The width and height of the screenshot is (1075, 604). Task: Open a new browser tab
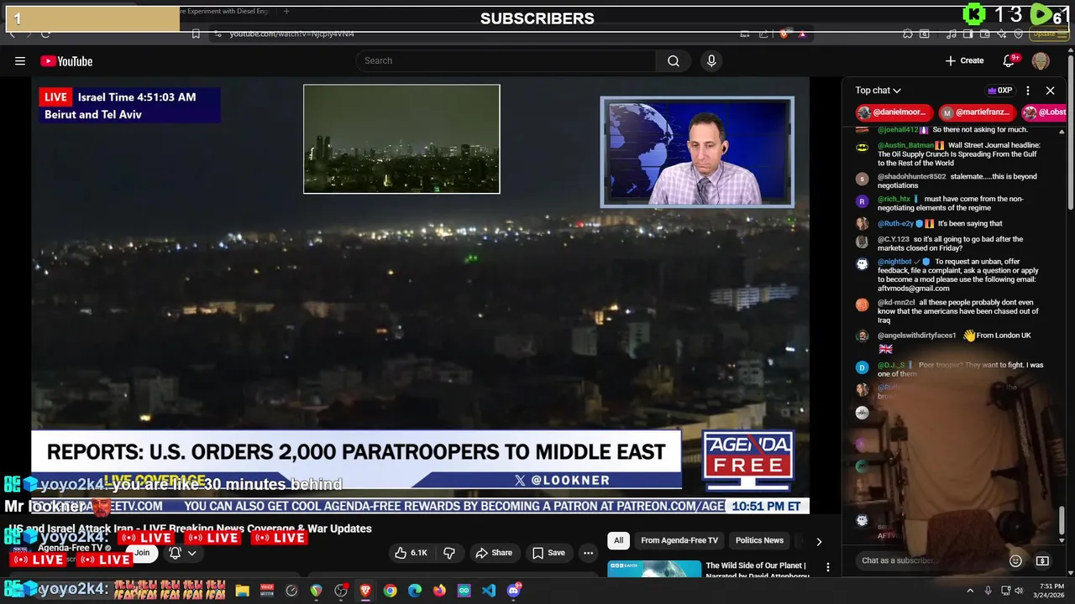[x=286, y=12]
